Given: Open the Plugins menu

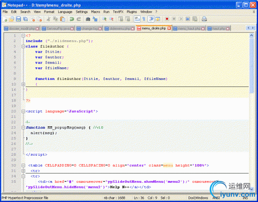Looking at the screenshot, I should pyautogui.click(x=132, y=12).
